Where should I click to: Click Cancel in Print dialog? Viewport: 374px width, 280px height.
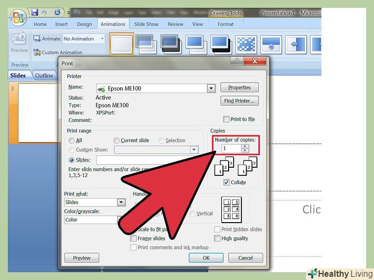coord(246,258)
